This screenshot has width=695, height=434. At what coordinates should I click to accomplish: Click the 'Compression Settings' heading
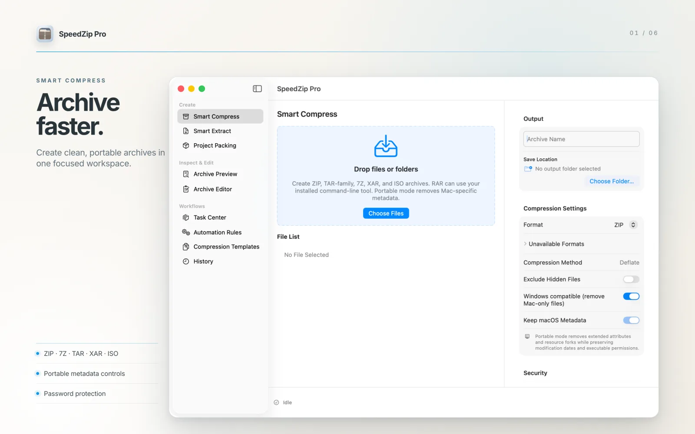click(555, 208)
